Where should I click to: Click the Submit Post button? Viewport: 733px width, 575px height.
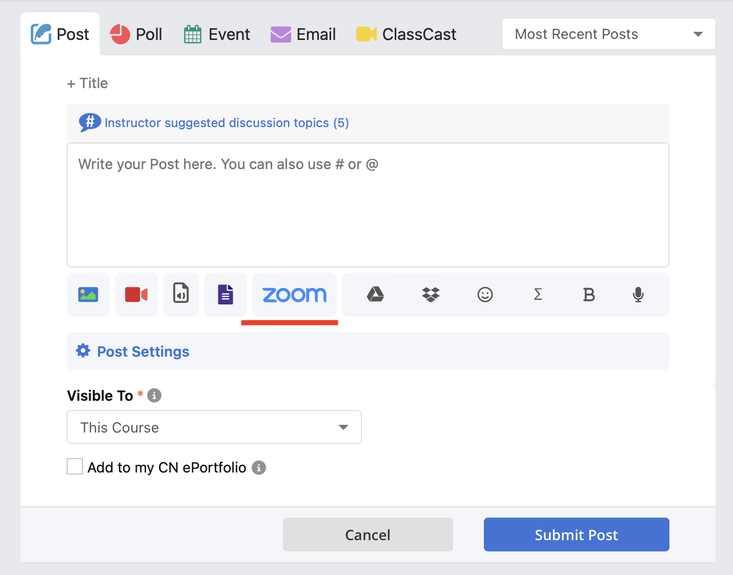577,535
